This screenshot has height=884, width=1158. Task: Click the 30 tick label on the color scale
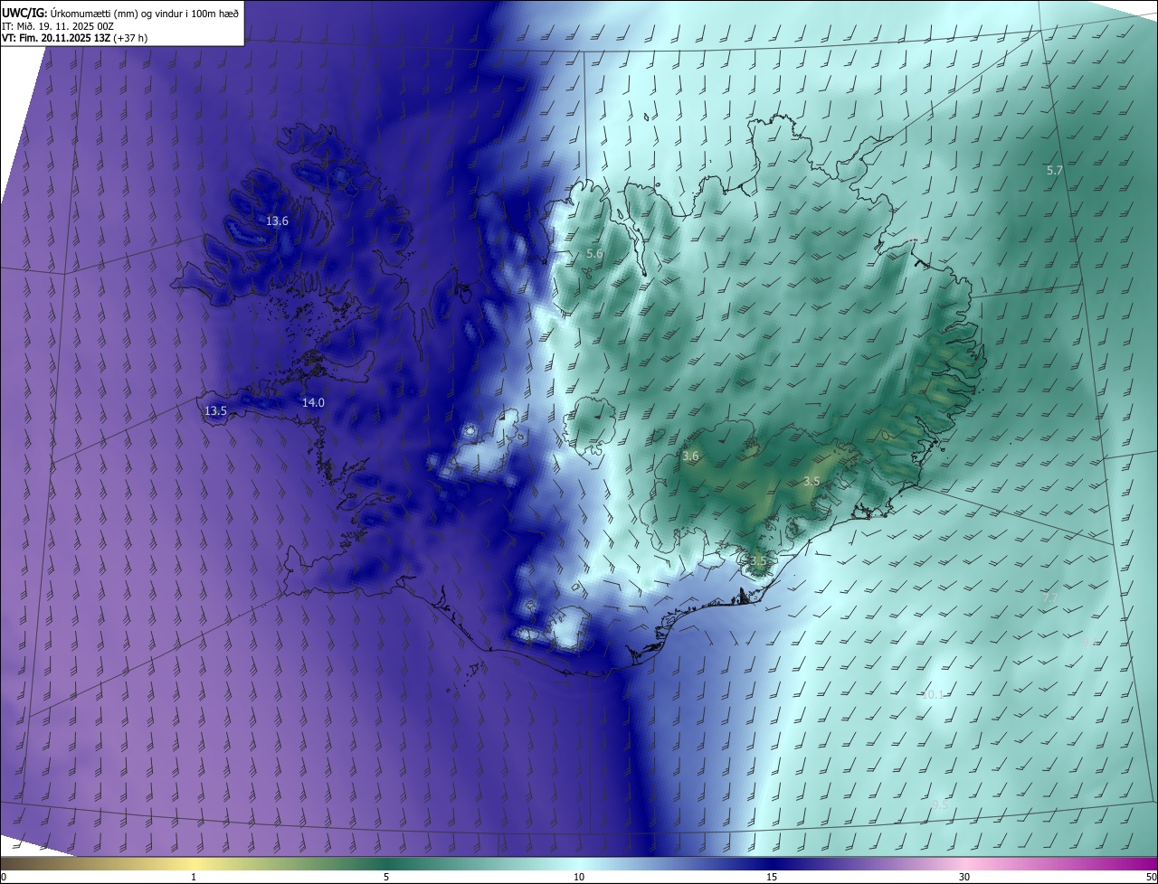tap(964, 877)
